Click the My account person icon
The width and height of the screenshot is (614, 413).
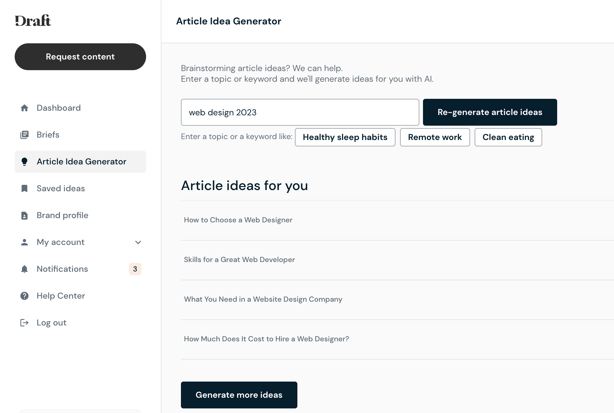pyautogui.click(x=24, y=242)
